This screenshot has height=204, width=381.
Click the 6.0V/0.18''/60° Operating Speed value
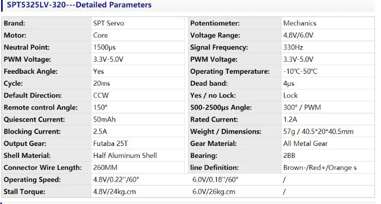215,180
